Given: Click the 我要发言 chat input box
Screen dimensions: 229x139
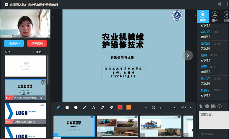Looking at the screenshot, I should coord(214,120).
